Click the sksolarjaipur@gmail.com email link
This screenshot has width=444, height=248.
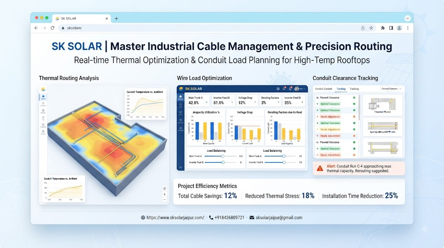279,218
